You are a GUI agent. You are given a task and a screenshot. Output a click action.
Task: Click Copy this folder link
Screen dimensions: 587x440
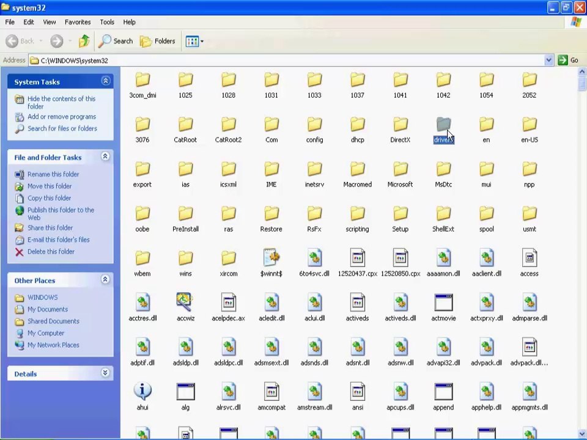(x=49, y=198)
